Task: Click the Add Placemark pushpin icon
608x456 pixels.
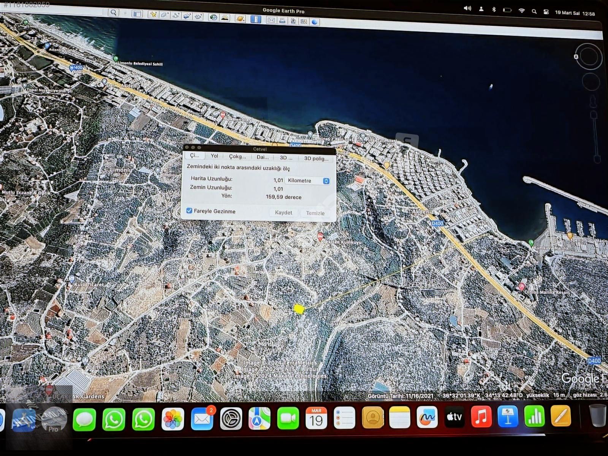Action: pos(153,15)
